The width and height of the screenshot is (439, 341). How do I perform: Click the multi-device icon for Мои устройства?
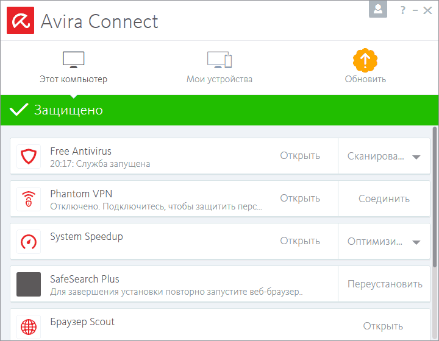[220, 60]
